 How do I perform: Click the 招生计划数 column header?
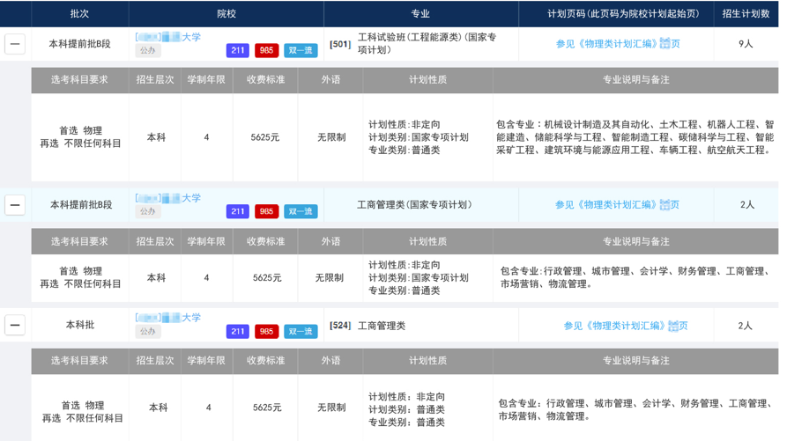(x=746, y=13)
